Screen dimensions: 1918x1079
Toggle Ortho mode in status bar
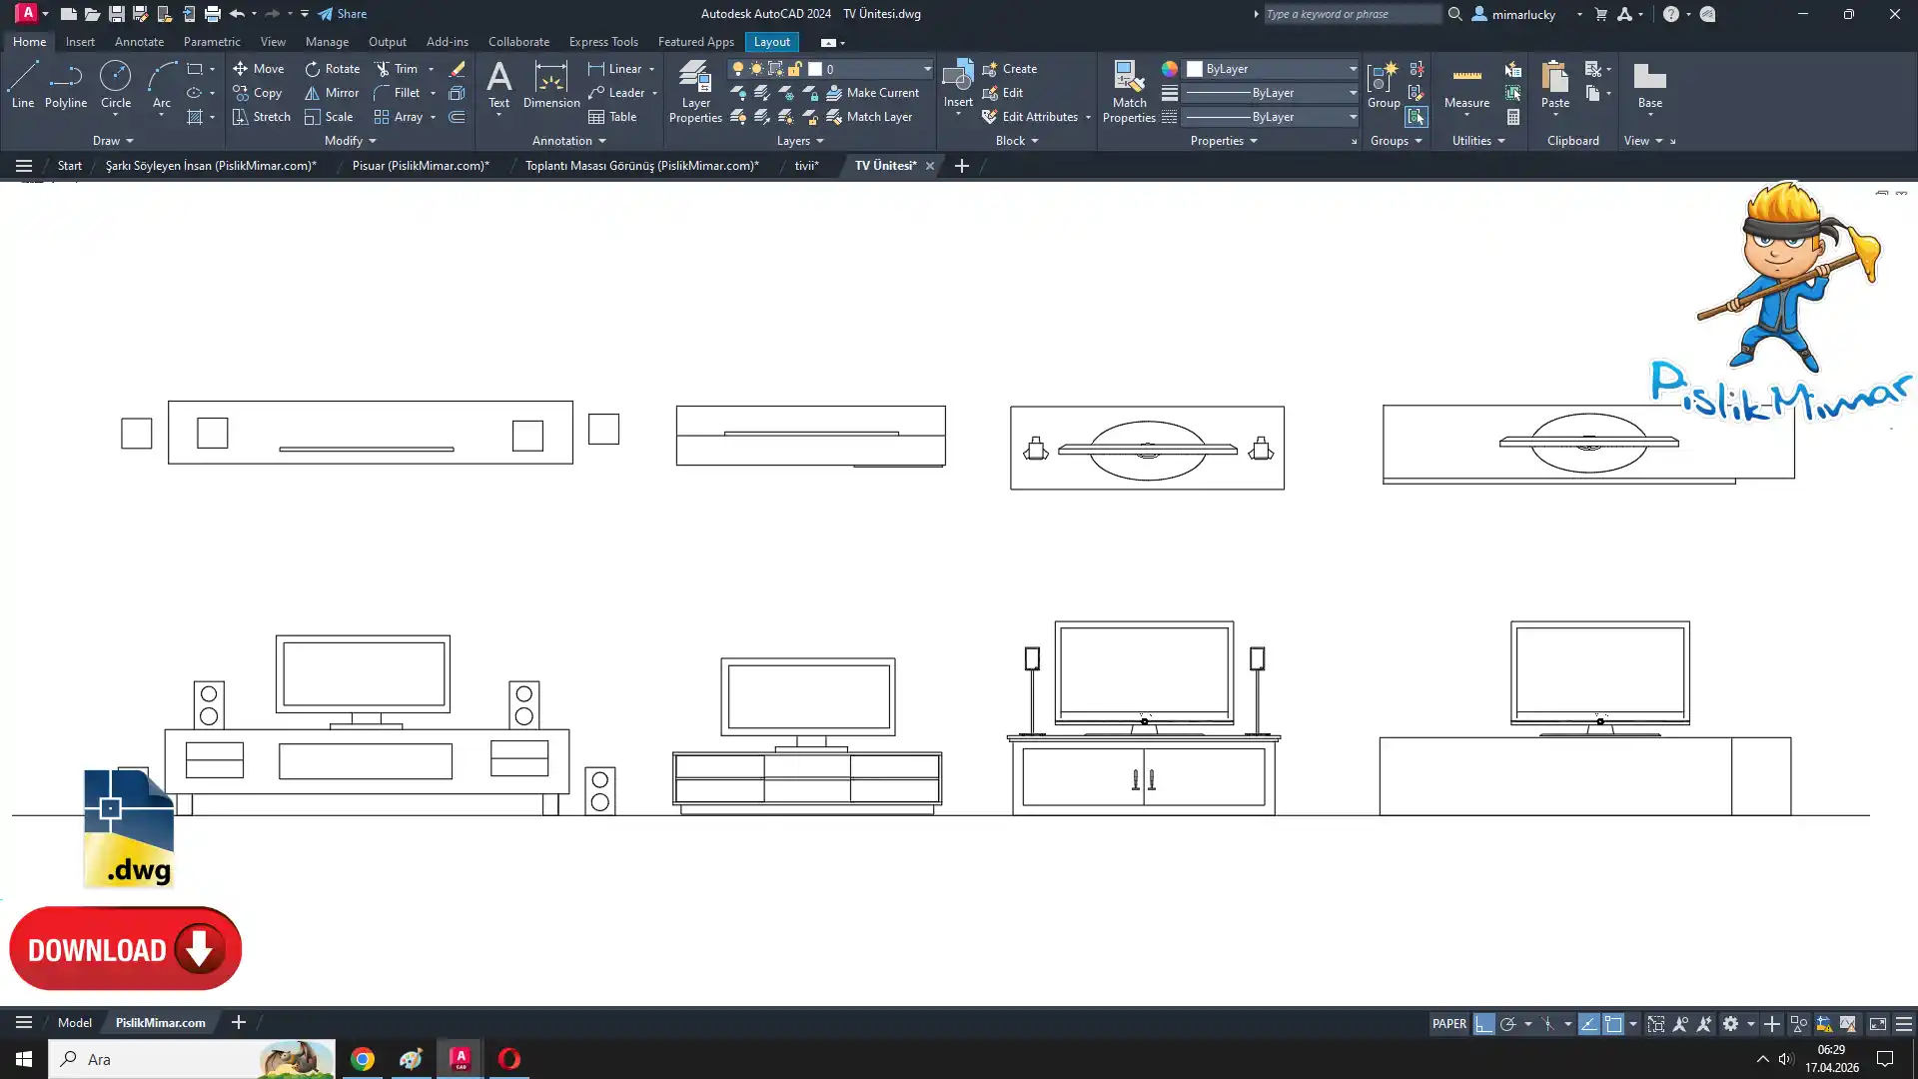[x=1484, y=1024]
